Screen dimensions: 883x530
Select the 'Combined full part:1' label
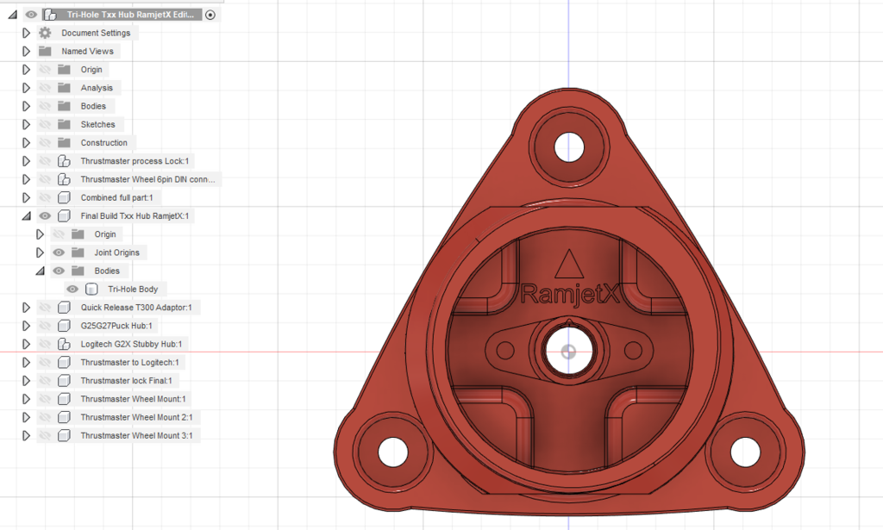click(x=116, y=197)
